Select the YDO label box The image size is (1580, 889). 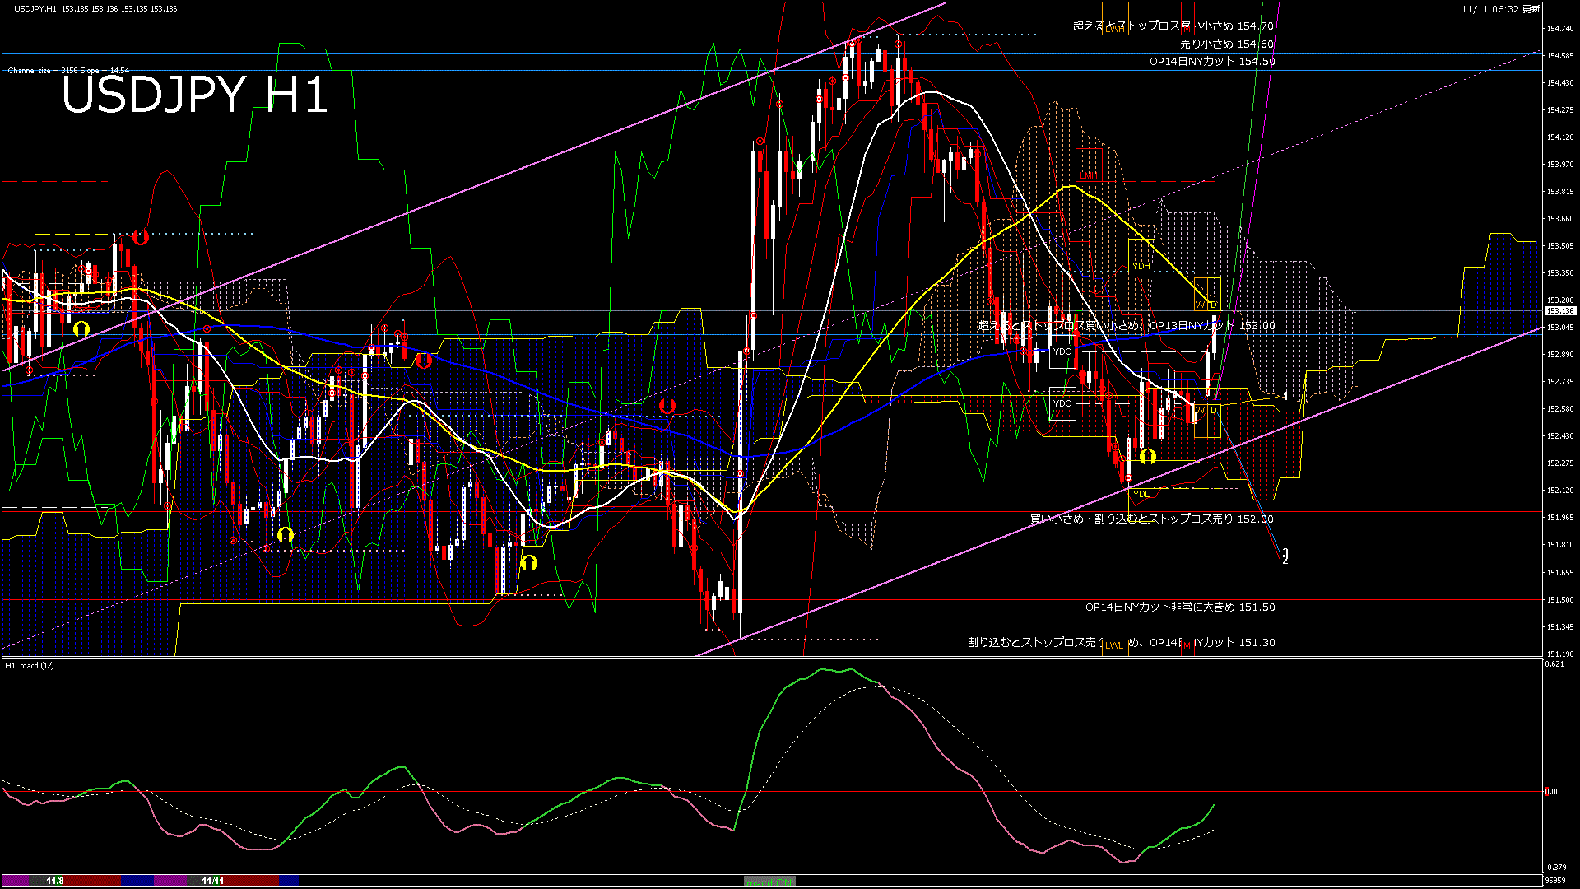coord(1062,351)
